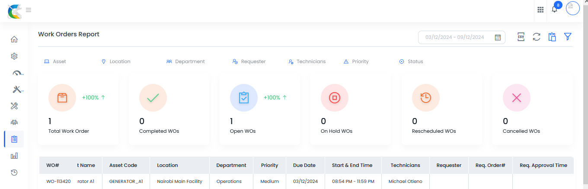
Task: Click the +100% trend on Open WOs
Action: [275, 98]
